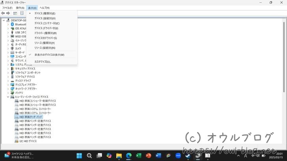Screen dimensions: 287x161
Task: Open Microsoft Edge from the taskbar
Action: coord(129,156)
